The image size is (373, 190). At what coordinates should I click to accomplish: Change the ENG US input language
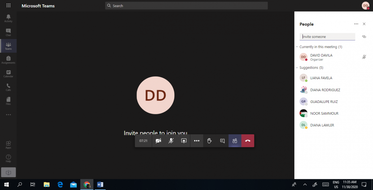tap(336, 184)
